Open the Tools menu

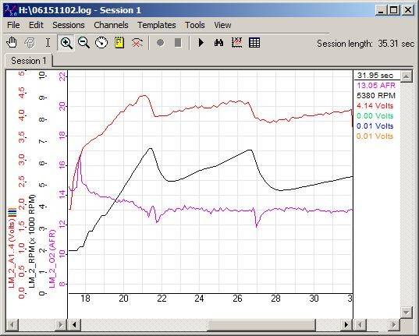coord(195,25)
